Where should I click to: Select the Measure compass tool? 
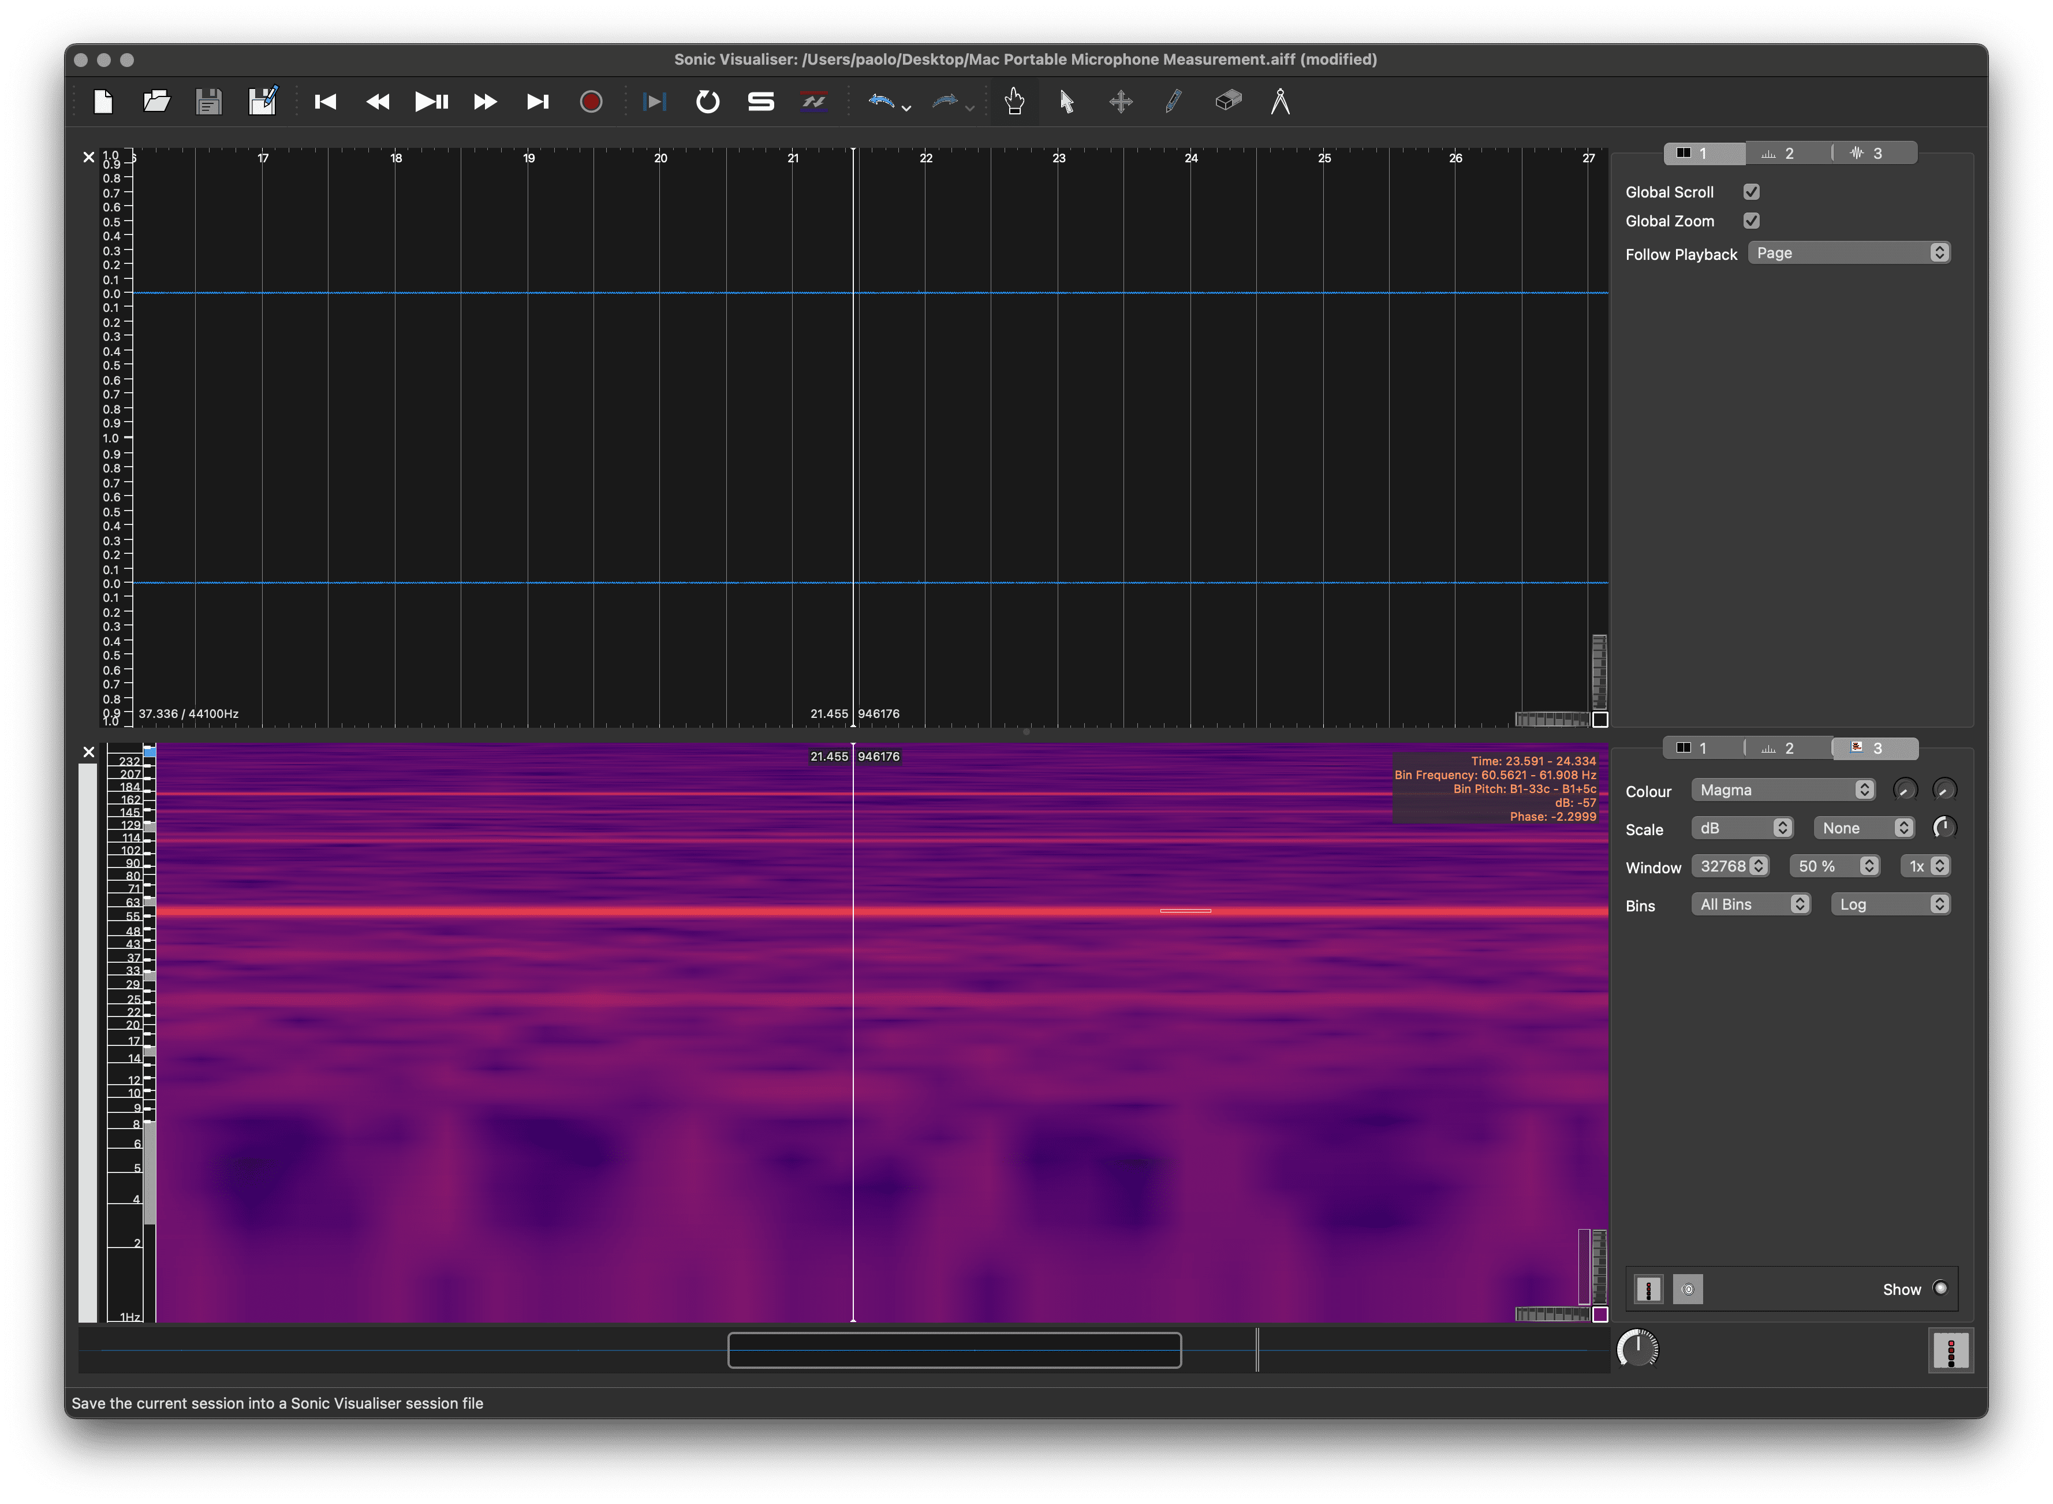(1281, 101)
